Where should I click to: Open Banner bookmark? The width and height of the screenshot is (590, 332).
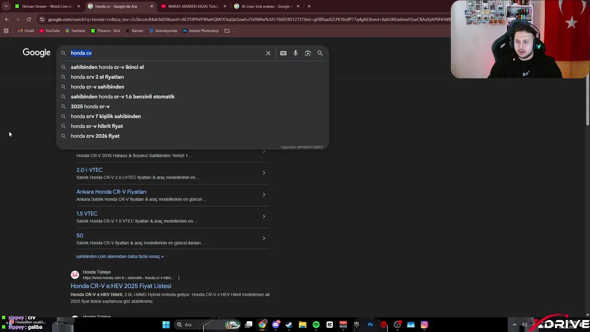coord(134,31)
